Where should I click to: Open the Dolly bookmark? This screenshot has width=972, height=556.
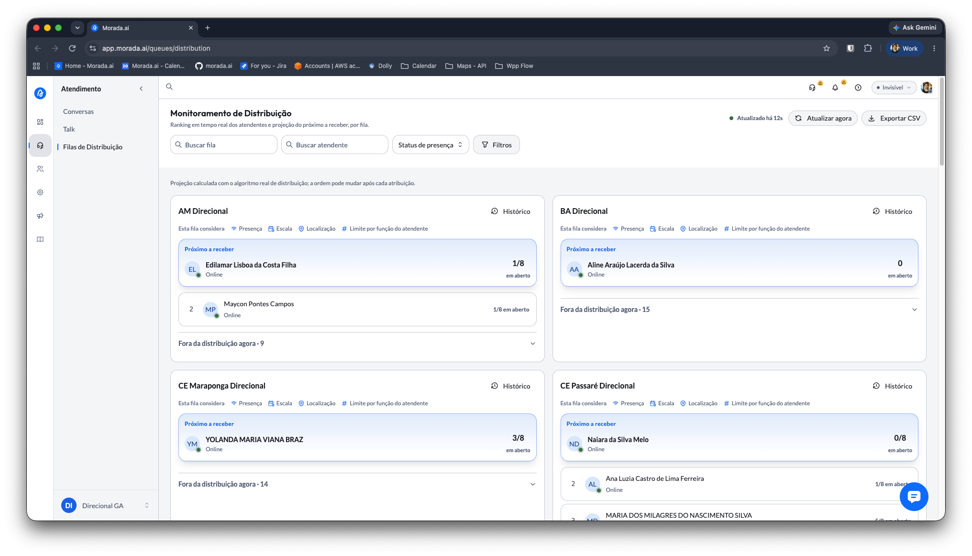(380, 66)
